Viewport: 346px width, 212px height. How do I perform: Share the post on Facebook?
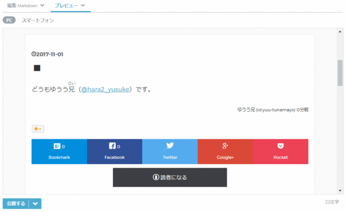pyautogui.click(x=115, y=152)
